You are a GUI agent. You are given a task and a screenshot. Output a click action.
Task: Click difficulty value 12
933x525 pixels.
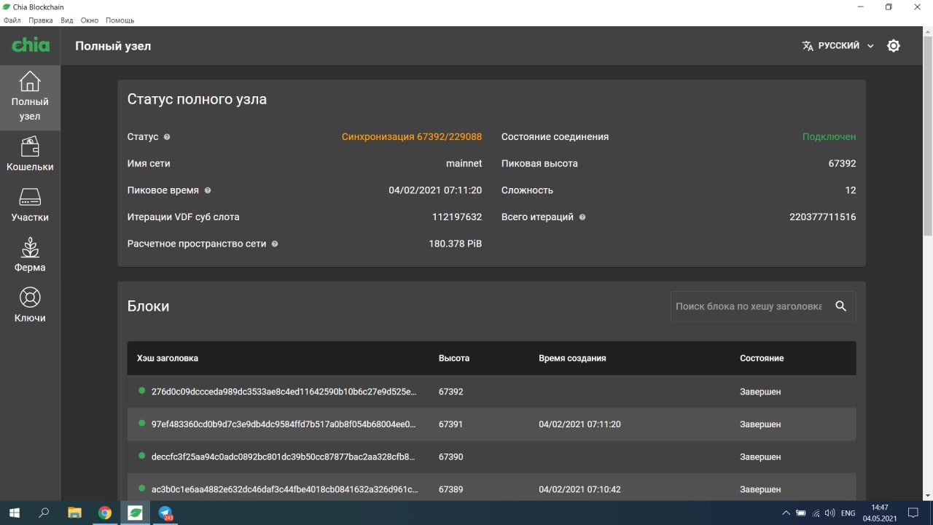click(851, 190)
